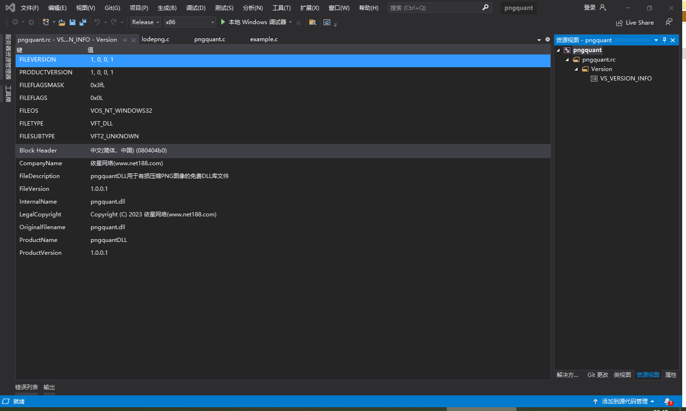The height and width of the screenshot is (411, 686).
Task: Click the redo arrow icon
Action: click(x=114, y=22)
